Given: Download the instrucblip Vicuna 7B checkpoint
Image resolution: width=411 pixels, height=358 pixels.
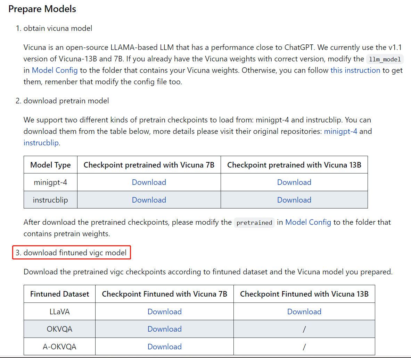Looking at the screenshot, I should 149,200.
